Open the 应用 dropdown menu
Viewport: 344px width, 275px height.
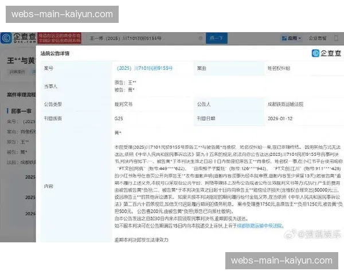click(291, 38)
